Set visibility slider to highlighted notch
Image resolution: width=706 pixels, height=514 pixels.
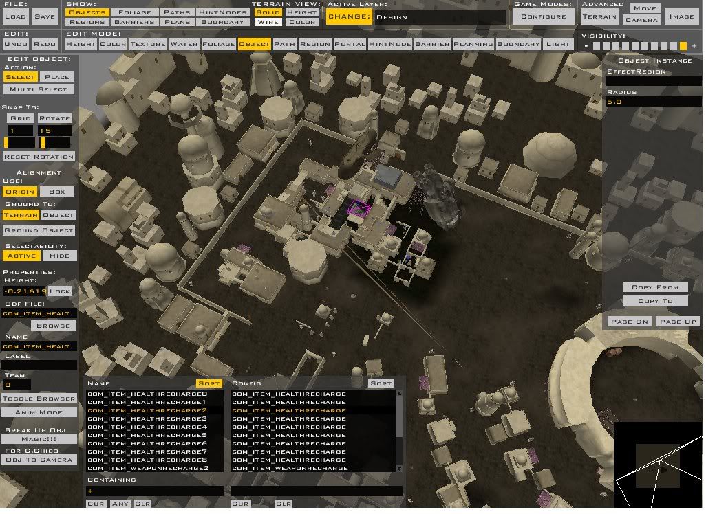click(x=683, y=45)
